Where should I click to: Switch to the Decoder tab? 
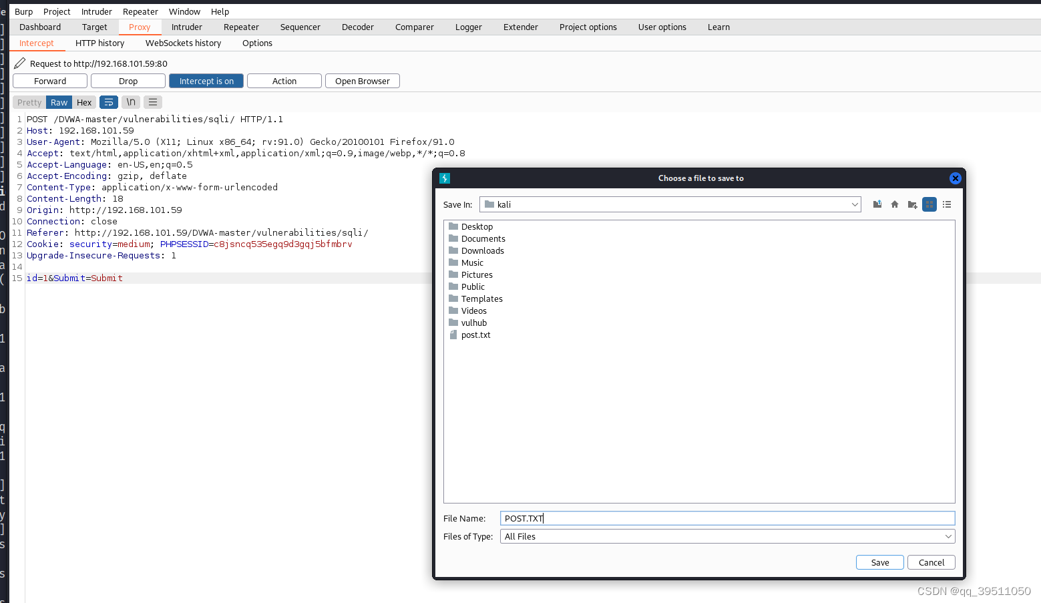tap(358, 27)
